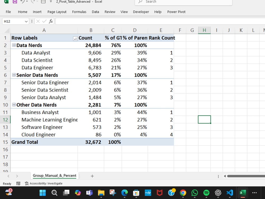Add a new sheet with plus button

point(92,176)
